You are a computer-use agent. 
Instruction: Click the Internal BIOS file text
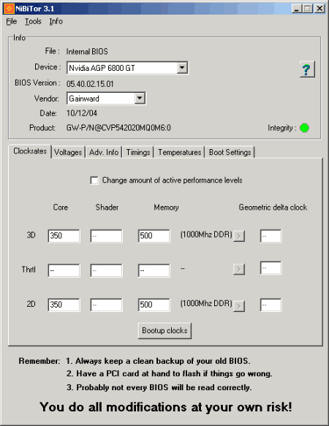coord(87,51)
